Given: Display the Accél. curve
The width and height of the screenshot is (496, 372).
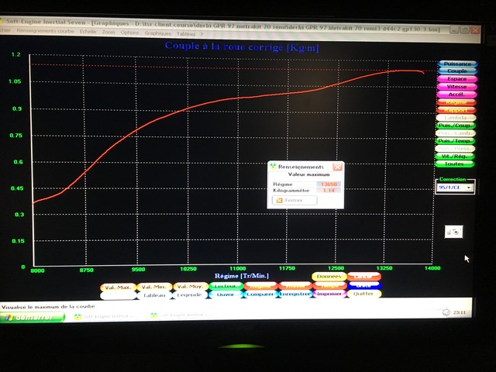Looking at the screenshot, I should [x=457, y=95].
